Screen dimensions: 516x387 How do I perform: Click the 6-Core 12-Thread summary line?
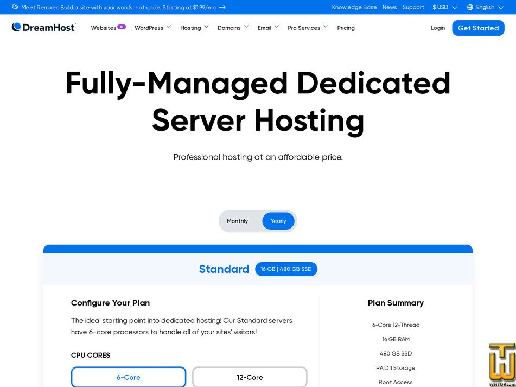tap(396, 325)
